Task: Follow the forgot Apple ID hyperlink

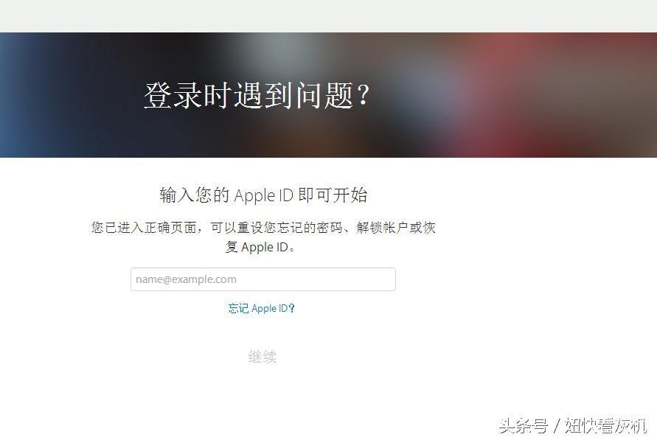Action: pyautogui.click(x=261, y=309)
